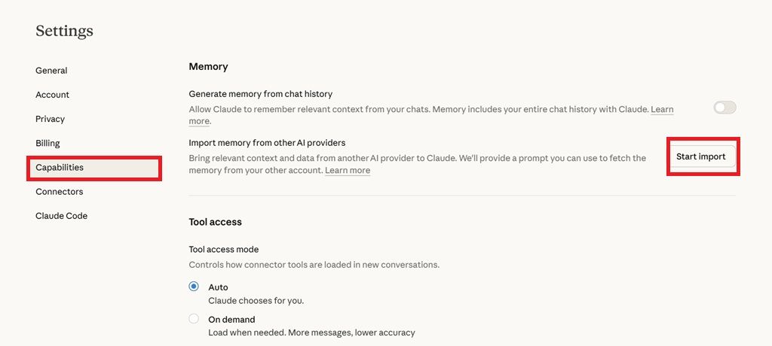772x346 pixels.
Task: Go to Account settings
Action: click(52, 95)
